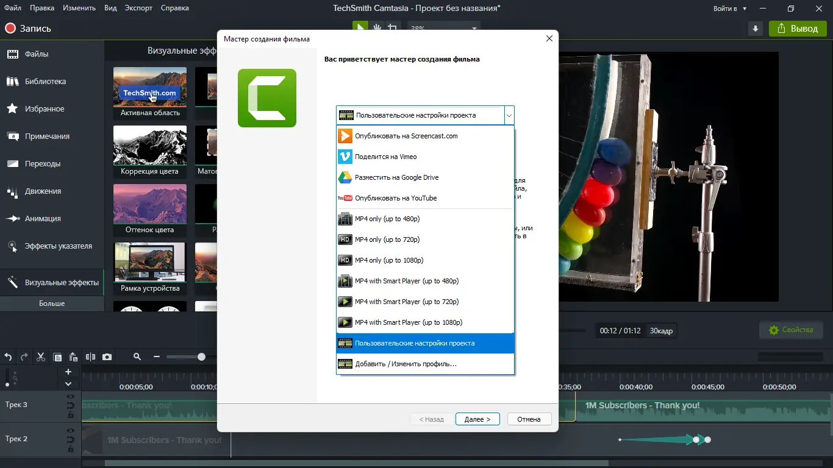Open the Экспорт menu
Viewport: 833px width, 468px height.
tap(138, 8)
